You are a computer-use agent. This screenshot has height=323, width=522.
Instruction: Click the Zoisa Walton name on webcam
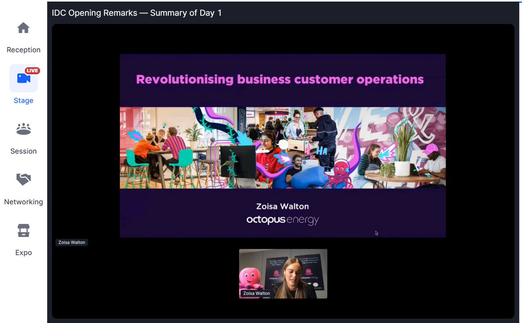point(256,293)
